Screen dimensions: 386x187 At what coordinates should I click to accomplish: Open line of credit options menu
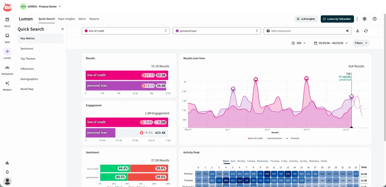click(x=166, y=31)
